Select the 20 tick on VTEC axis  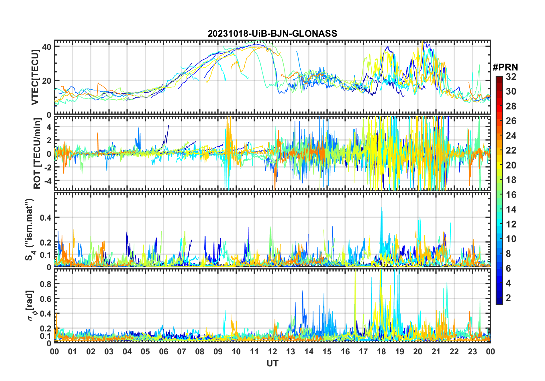47,81
